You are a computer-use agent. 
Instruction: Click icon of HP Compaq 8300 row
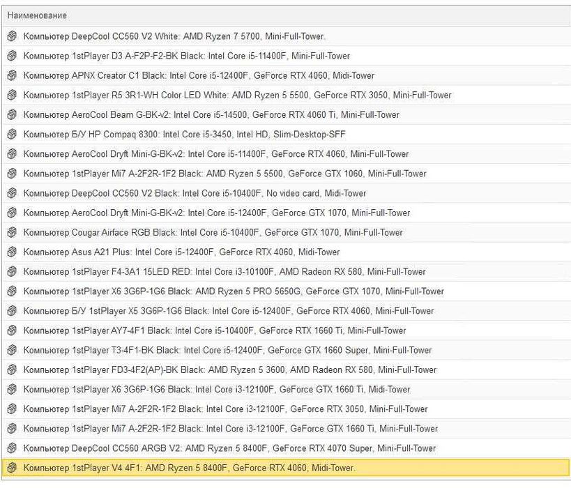[12, 135]
